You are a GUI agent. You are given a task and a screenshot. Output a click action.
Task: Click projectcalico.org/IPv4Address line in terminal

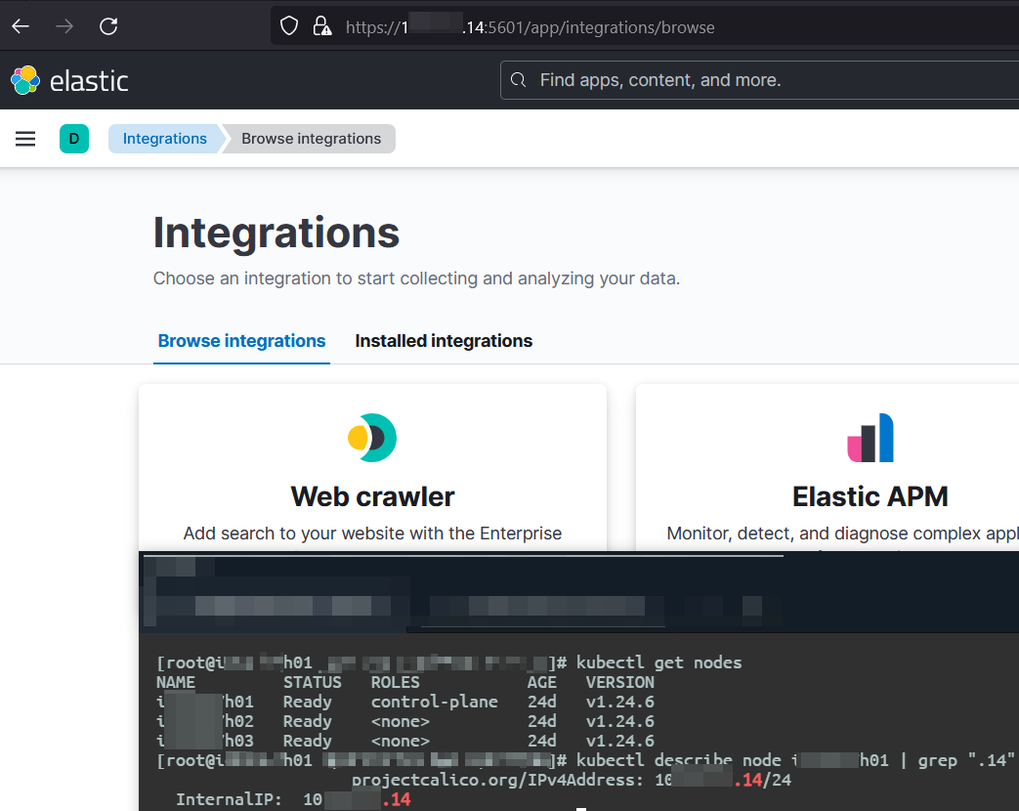572,780
